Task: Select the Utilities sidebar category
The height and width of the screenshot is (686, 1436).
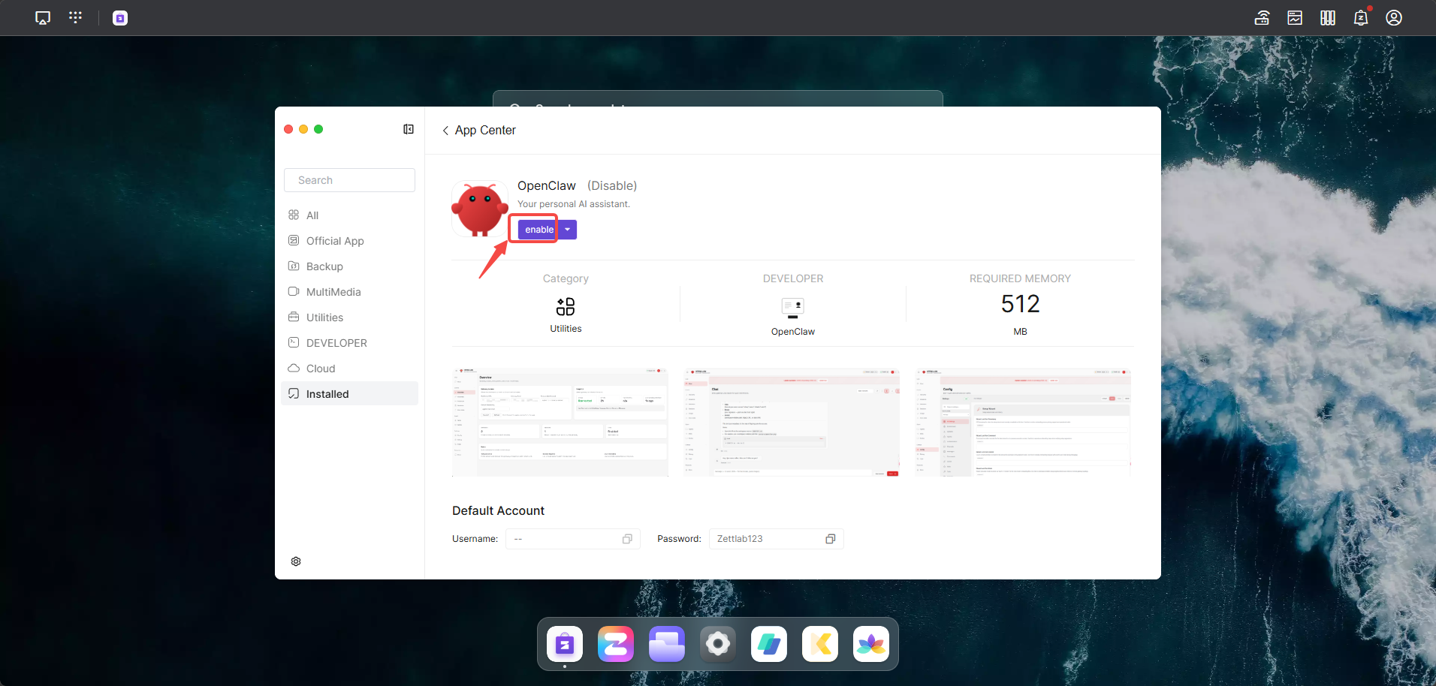Action: pos(324,317)
